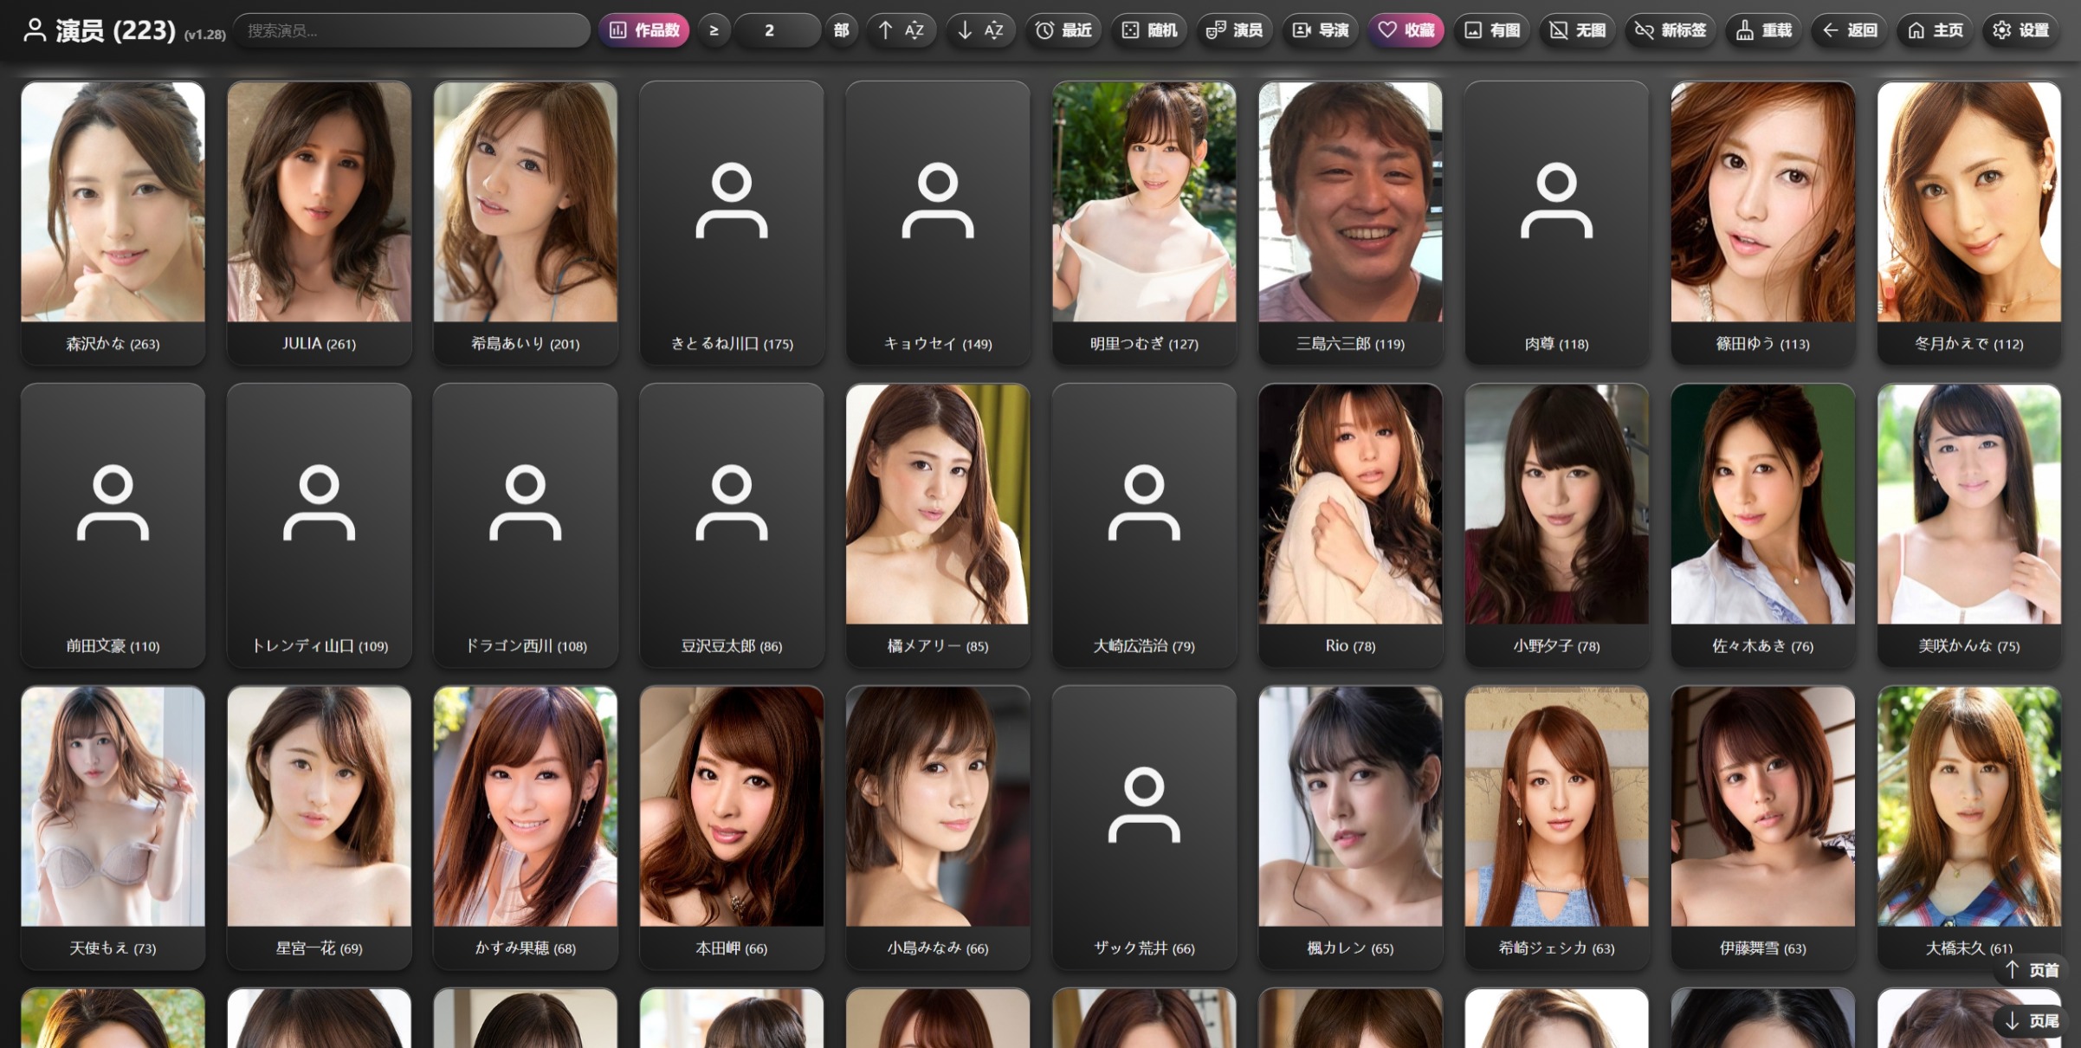Sort by 最近 (recent)
Image resolution: width=2081 pixels, height=1048 pixels.
(1063, 30)
